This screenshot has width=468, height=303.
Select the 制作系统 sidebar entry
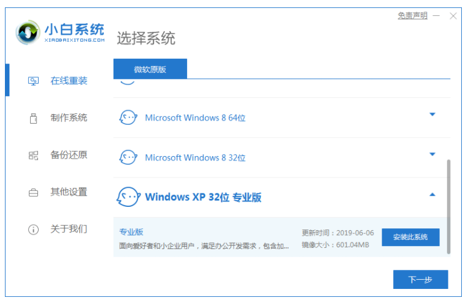69,118
